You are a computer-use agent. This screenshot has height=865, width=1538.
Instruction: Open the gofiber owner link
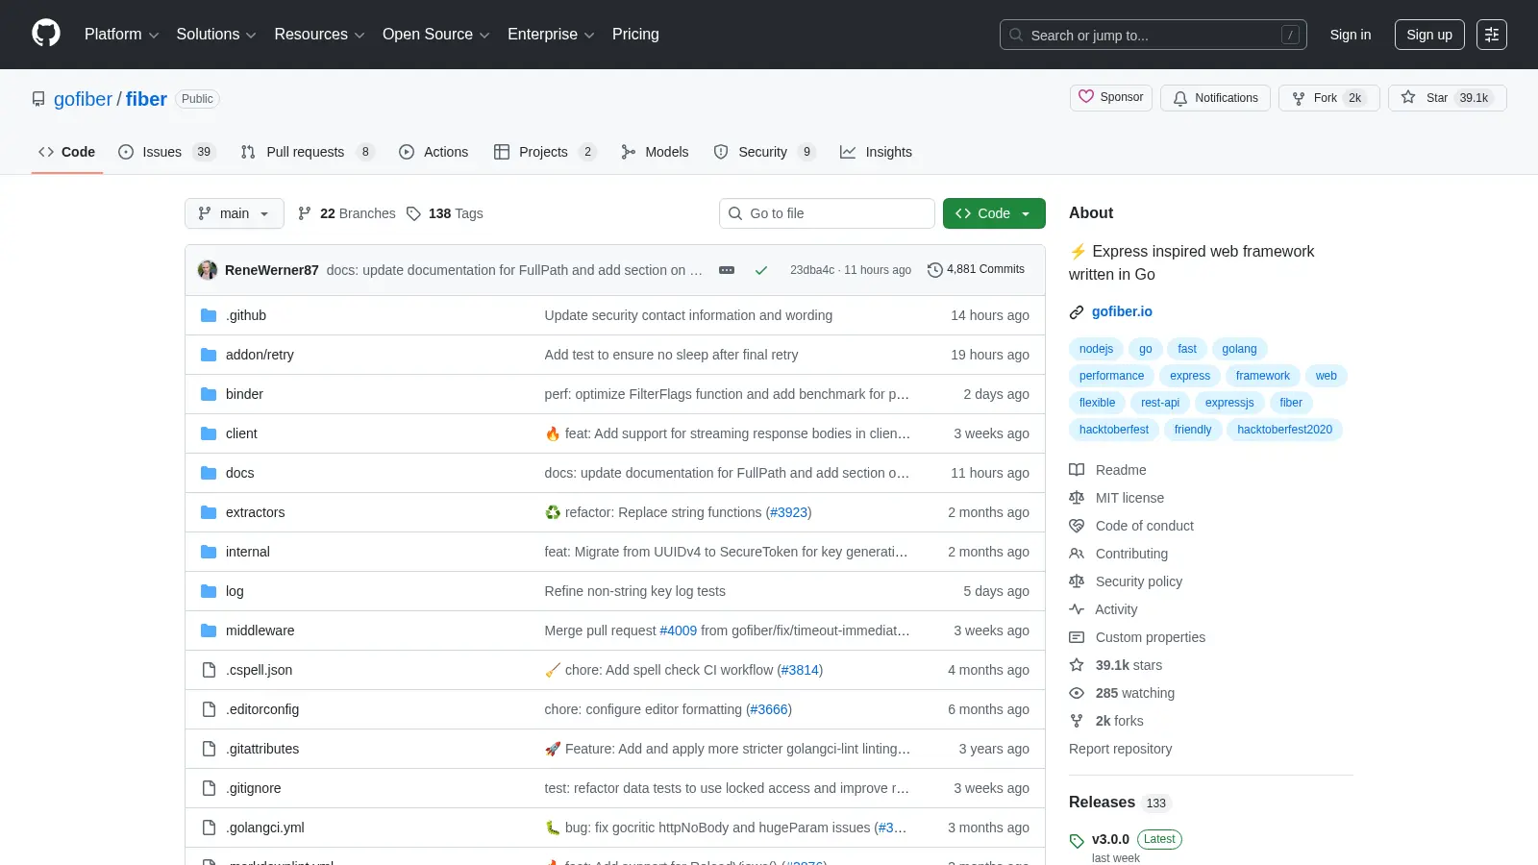(x=83, y=99)
